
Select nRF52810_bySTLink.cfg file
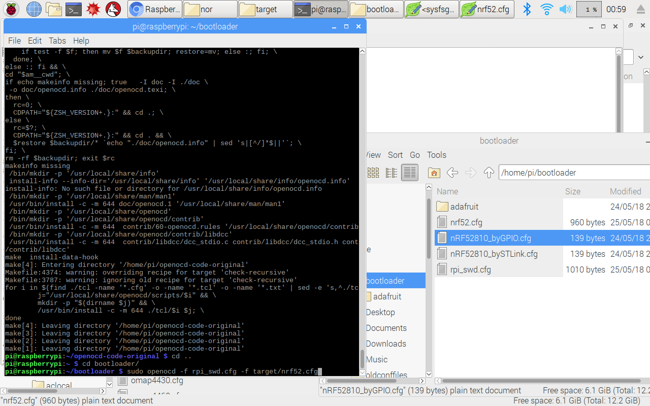click(494, 254)
